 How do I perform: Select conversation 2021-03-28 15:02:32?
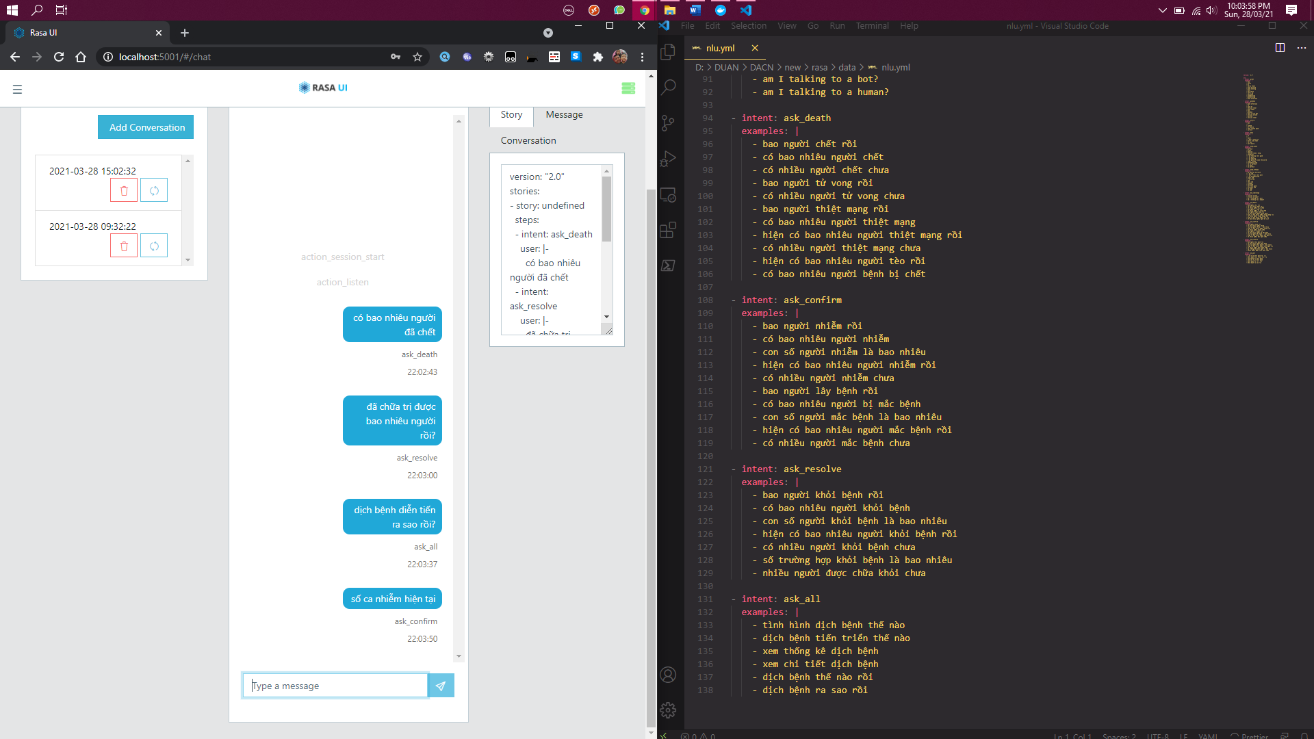pos(92,171)
